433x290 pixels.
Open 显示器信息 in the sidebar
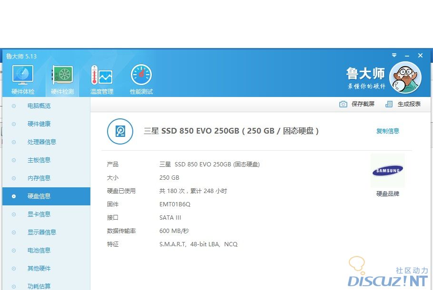pos(47,232)
